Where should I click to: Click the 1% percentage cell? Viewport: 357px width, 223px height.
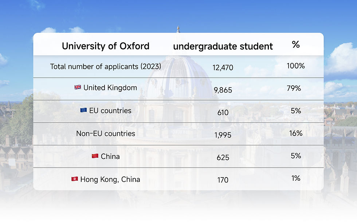[296, 178]
